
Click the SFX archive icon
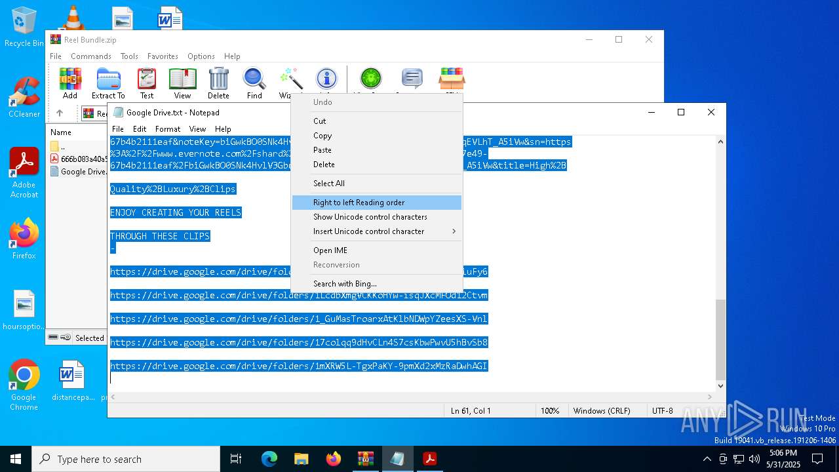(452, 79)
